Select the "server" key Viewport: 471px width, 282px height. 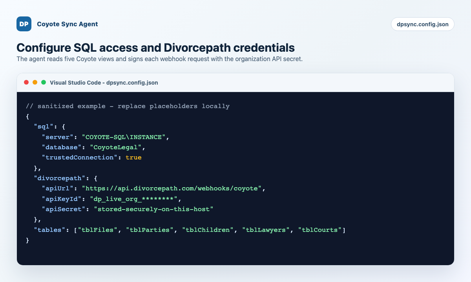tap(58, 137)
